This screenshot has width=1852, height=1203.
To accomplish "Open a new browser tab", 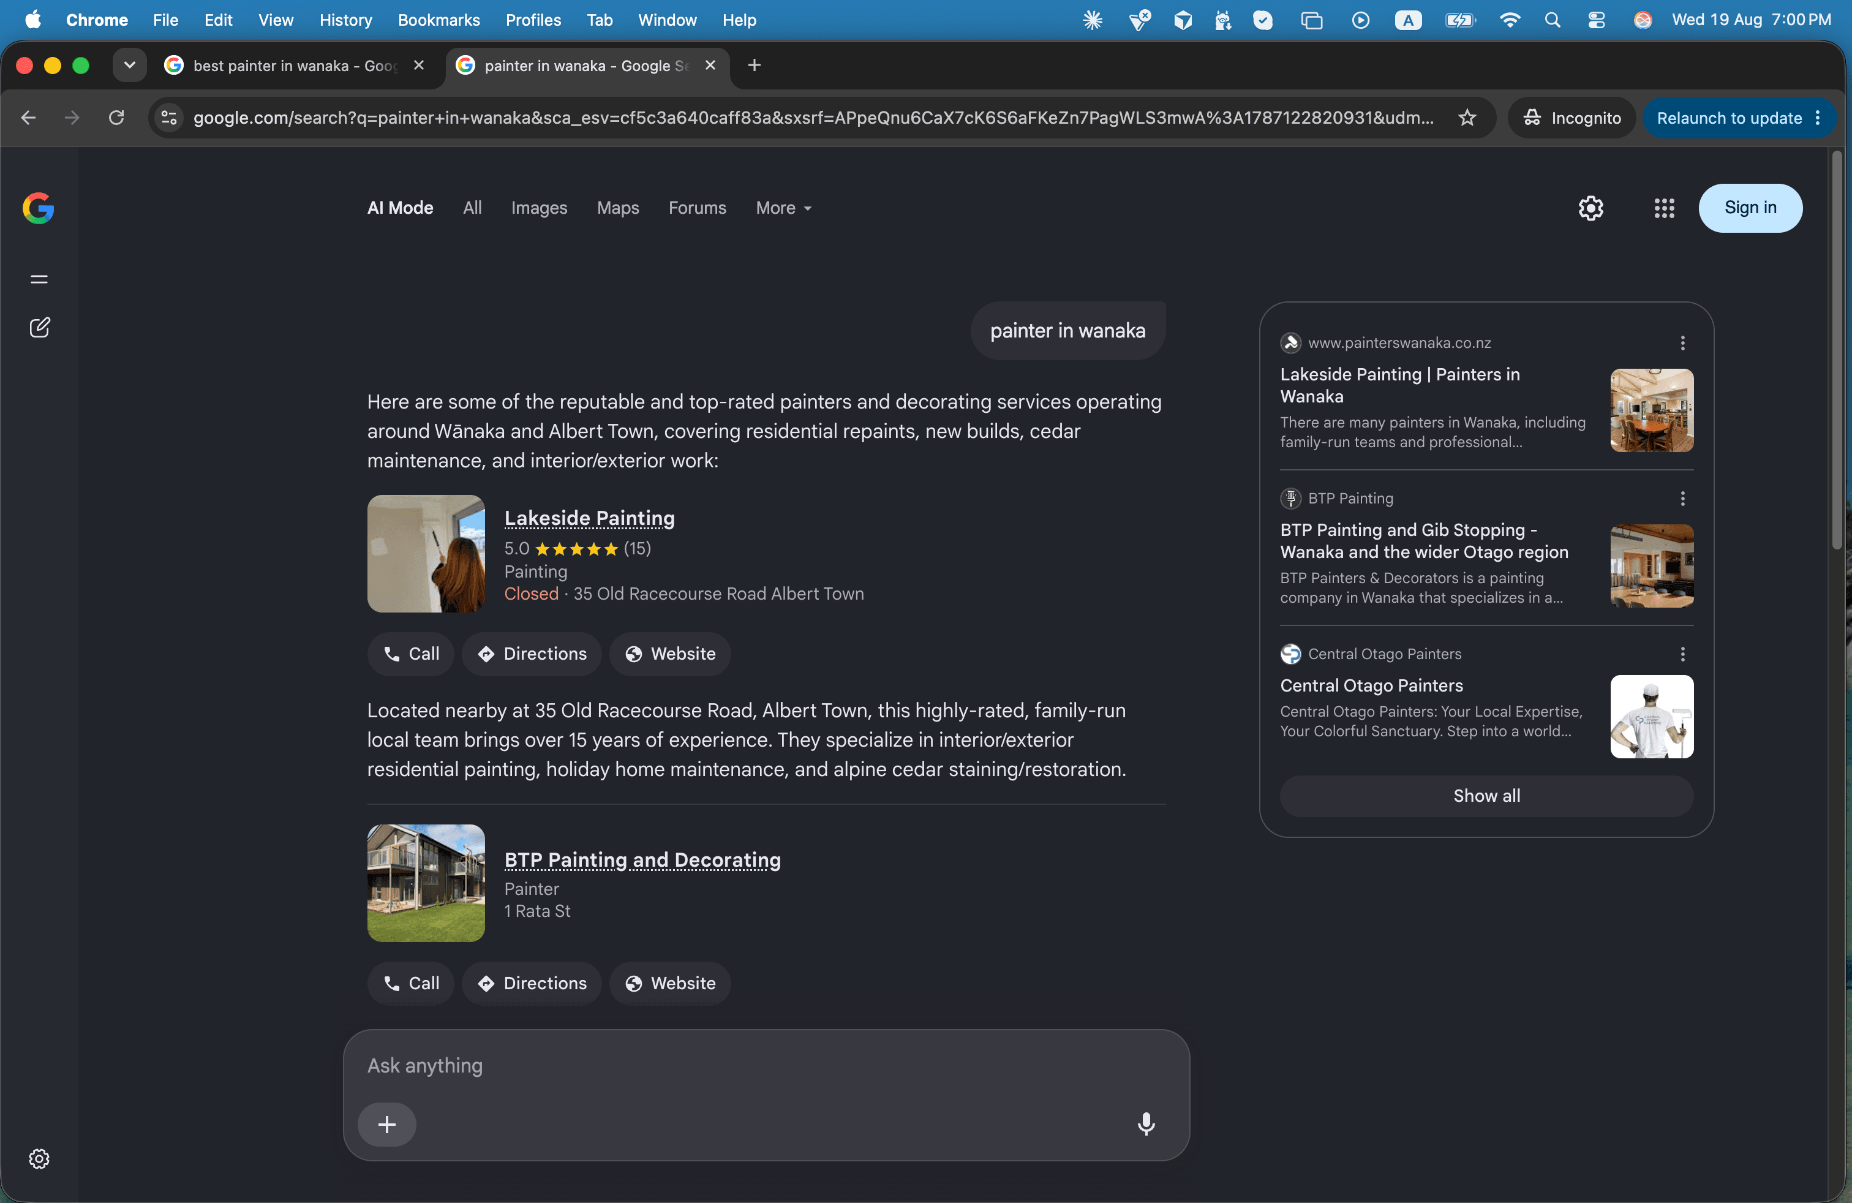I will point(754,66).
